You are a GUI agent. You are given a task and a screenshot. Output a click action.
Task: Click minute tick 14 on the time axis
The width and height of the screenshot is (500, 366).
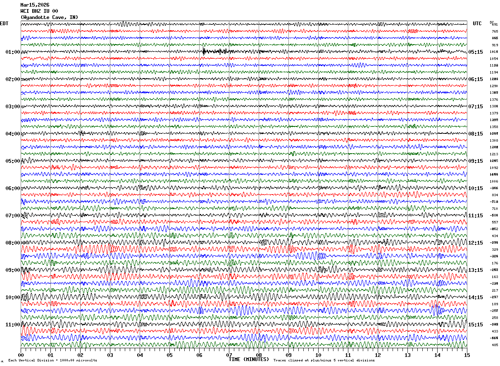pyautogui.click(x=437, y=355)
